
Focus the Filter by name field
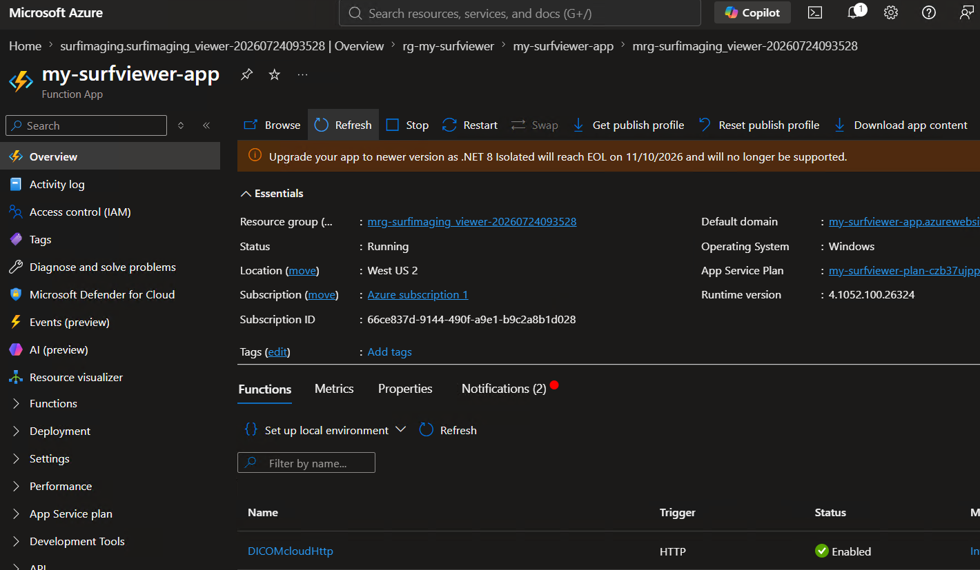point(306,462)
